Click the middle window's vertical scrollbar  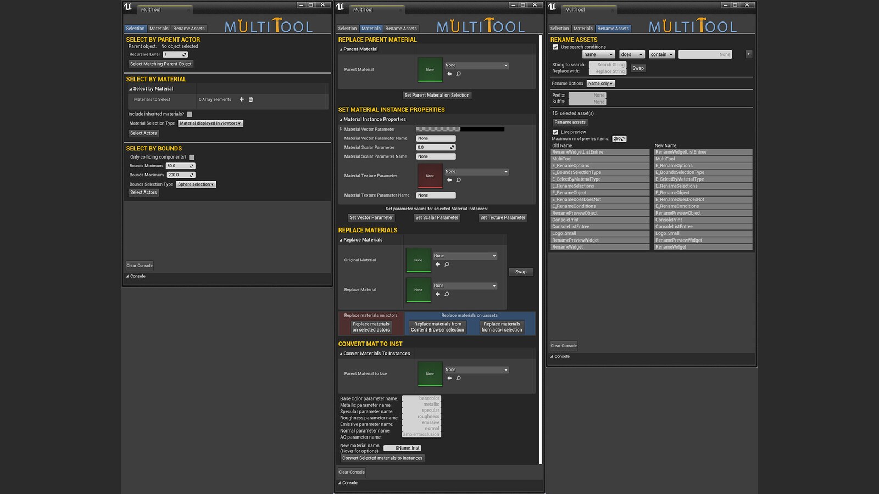[540, 250]
